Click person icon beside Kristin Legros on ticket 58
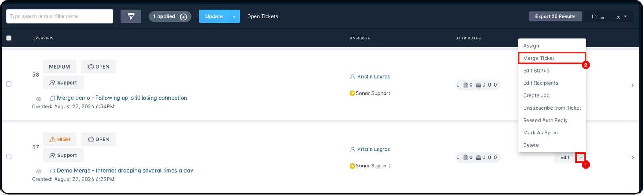 (x=352, y=77)
